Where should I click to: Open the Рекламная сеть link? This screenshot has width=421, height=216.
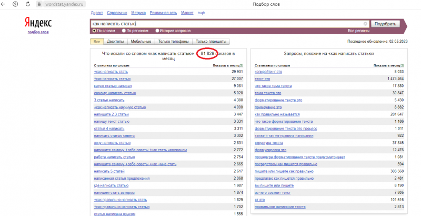(163, 13)
